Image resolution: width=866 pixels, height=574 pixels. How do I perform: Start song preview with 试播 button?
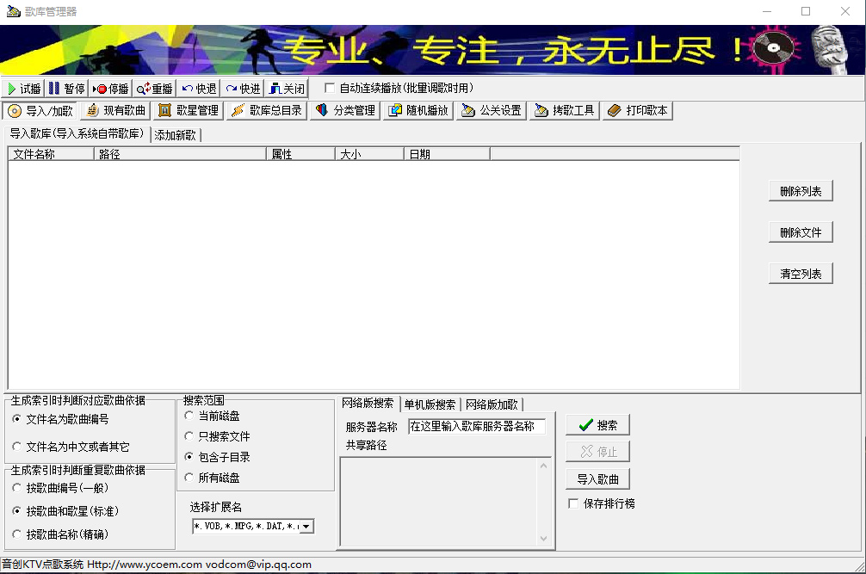pyautogui.click(x=22, y=89)
